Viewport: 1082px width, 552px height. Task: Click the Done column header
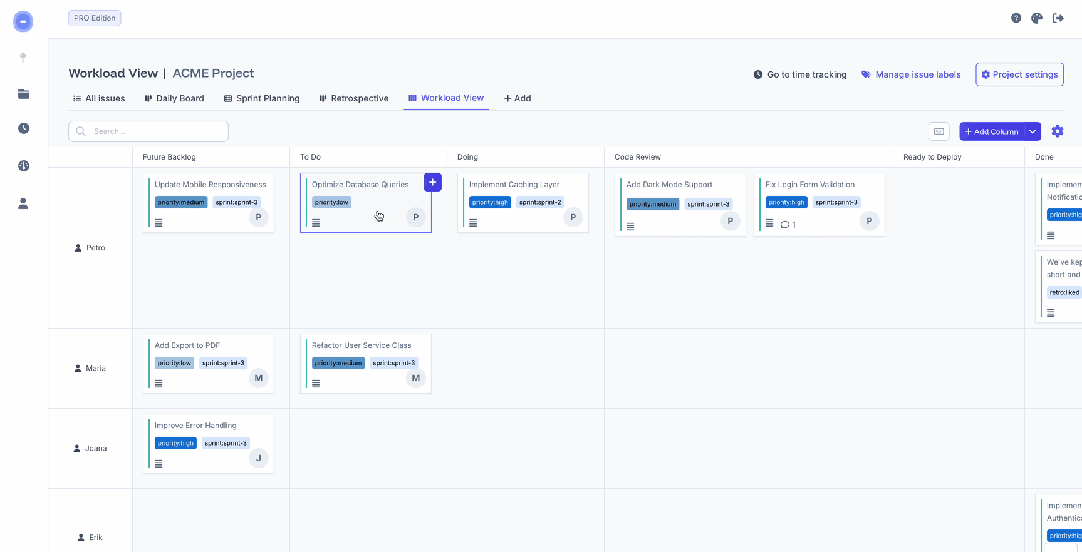point(1044,157)
